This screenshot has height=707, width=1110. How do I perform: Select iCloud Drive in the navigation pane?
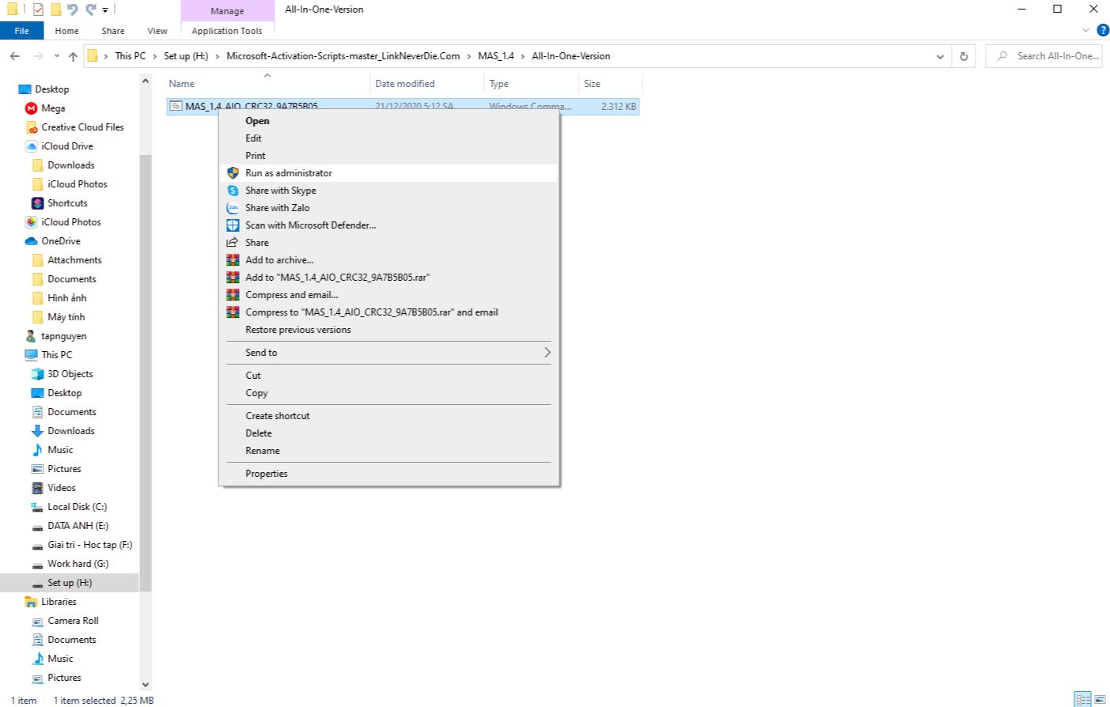[67, 146]
